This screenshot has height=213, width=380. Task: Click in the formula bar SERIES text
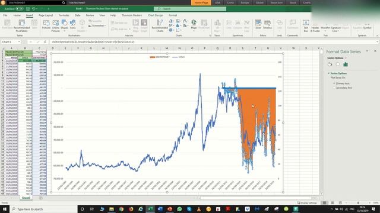click(93, 42)
